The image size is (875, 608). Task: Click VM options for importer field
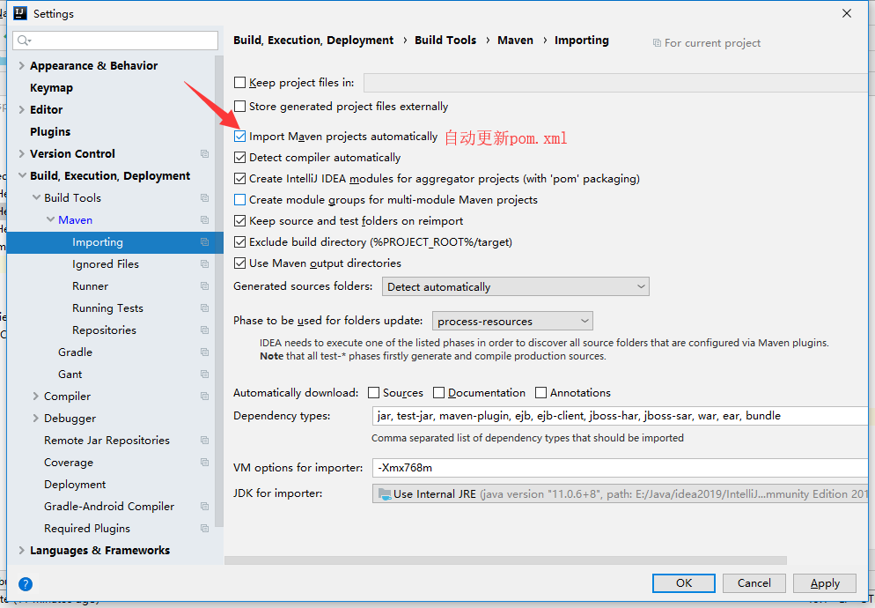tap(620, 468)
